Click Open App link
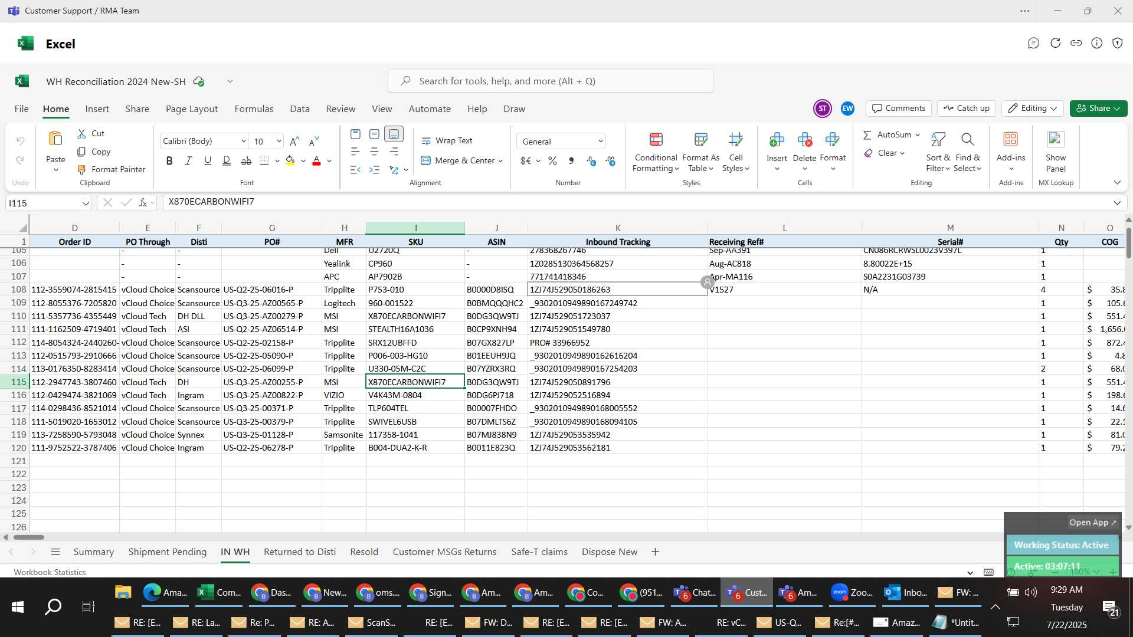Image resolution: width=1133 pixels, height=637 pixels. point(1093,523)
